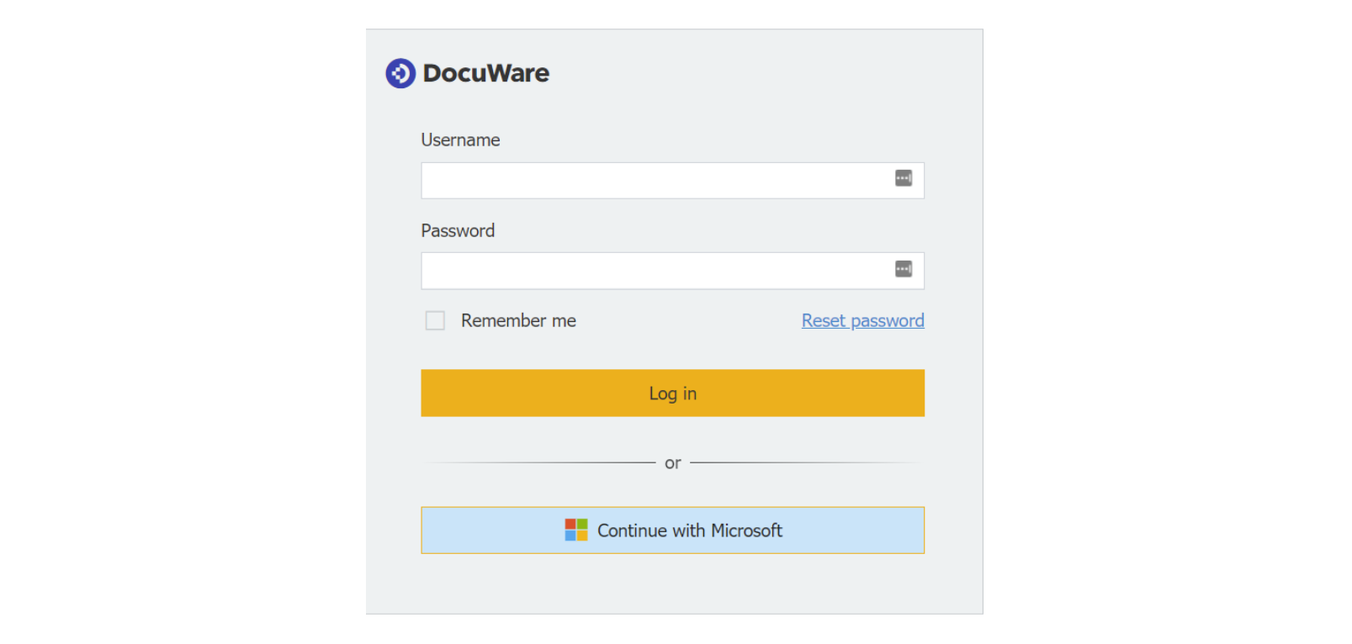Follow the underlined Reset password text

862,320
